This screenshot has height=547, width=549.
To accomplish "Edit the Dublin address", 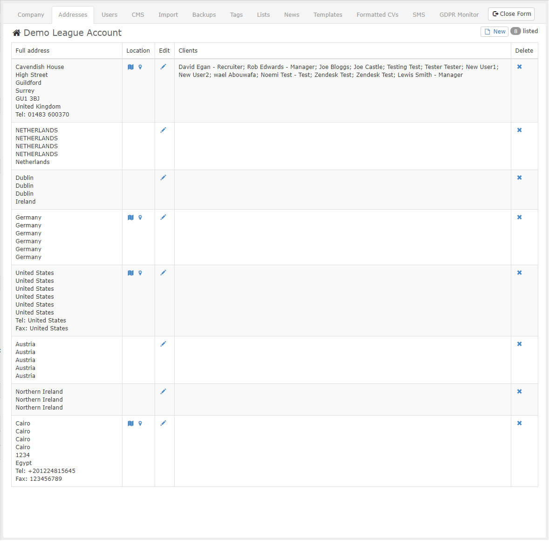I will pyautogui.click(x=163, y=178).
